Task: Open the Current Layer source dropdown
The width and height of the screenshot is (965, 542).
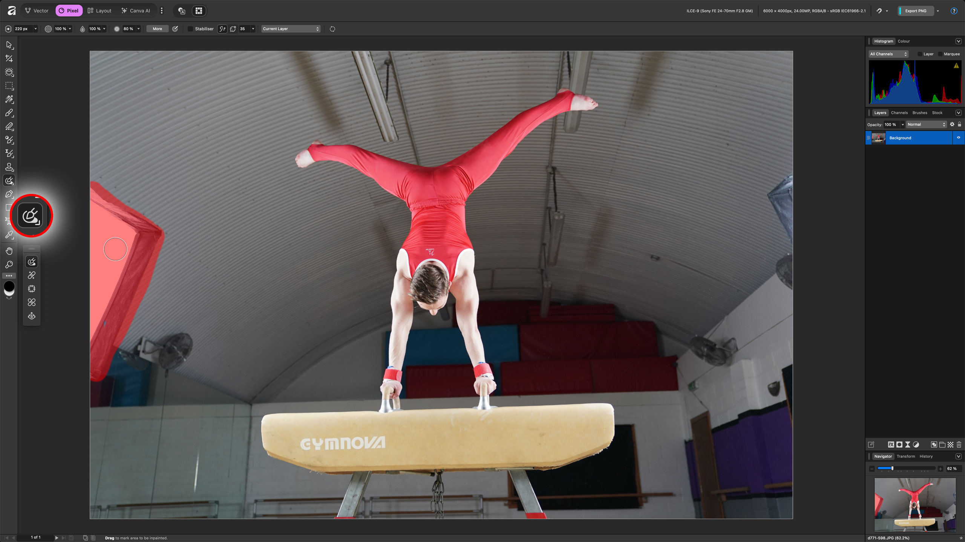Action: tap(291, 29)
